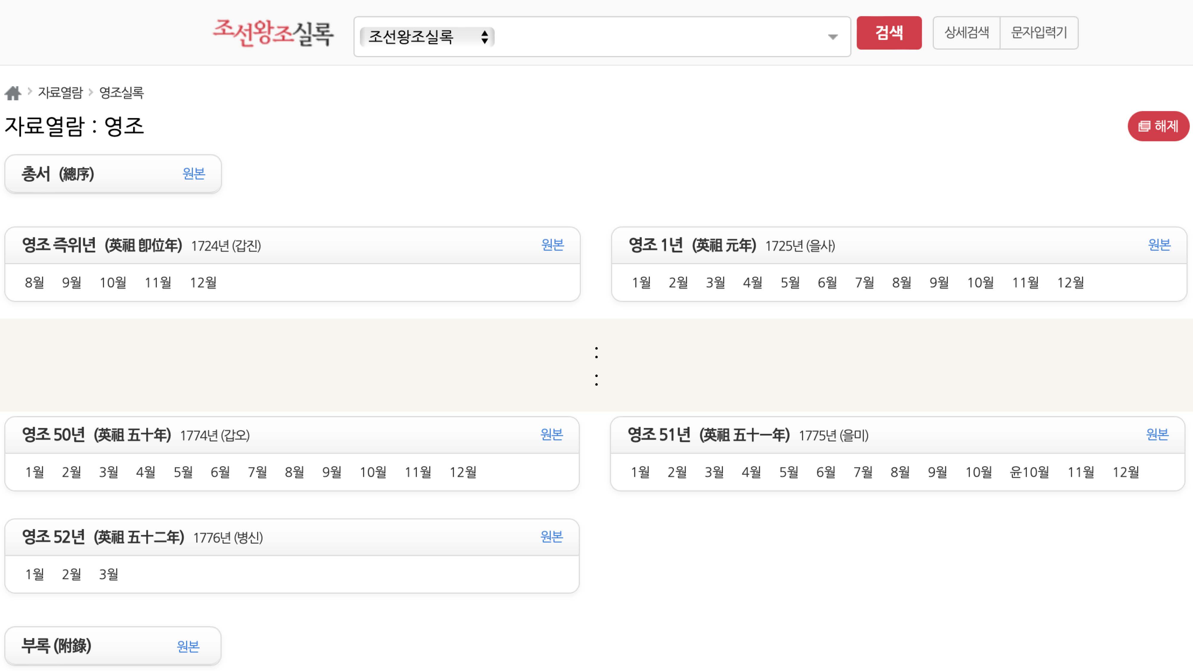Click the home icon in breadcrumb
Image resolution: width=1193 pixels, height=671 pixels.
13,93
